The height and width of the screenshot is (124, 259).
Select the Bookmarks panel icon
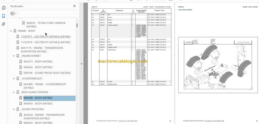(x=4, y=16)
